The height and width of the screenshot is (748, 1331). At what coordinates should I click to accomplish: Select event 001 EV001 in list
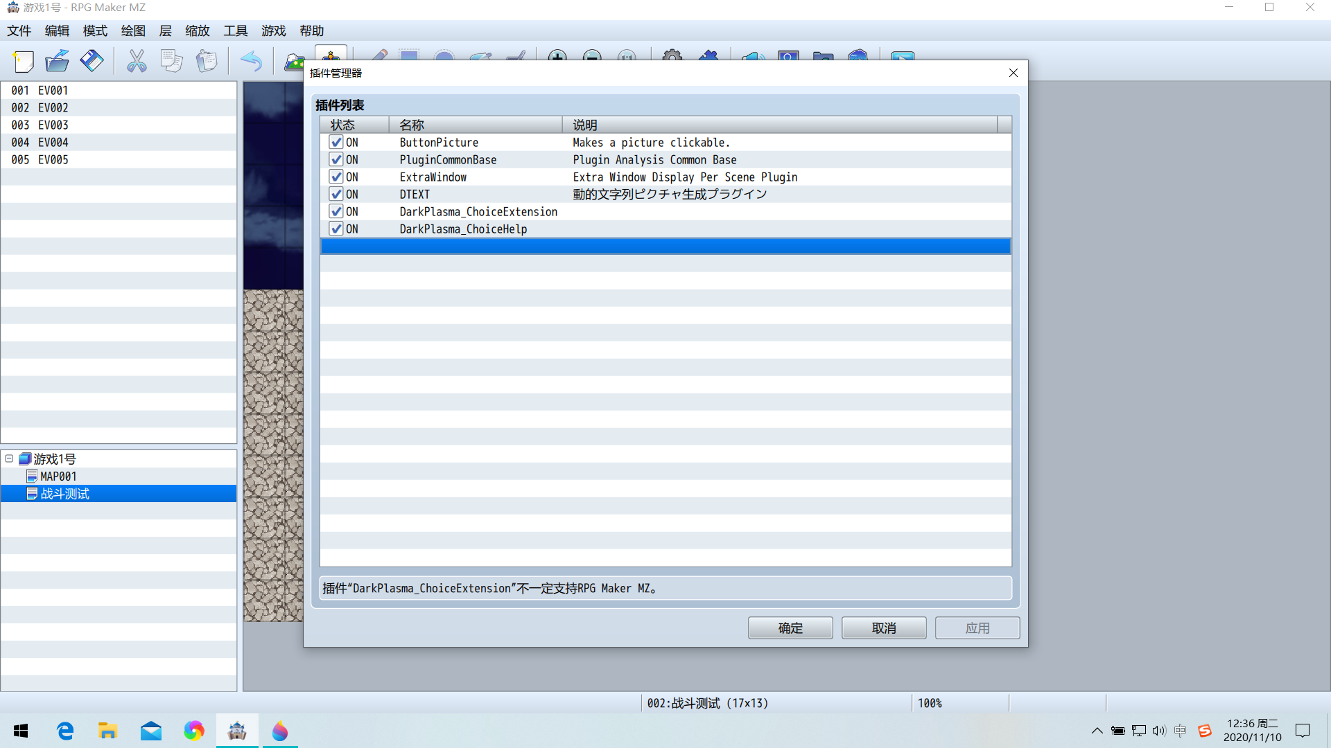[x=119, y=90]
